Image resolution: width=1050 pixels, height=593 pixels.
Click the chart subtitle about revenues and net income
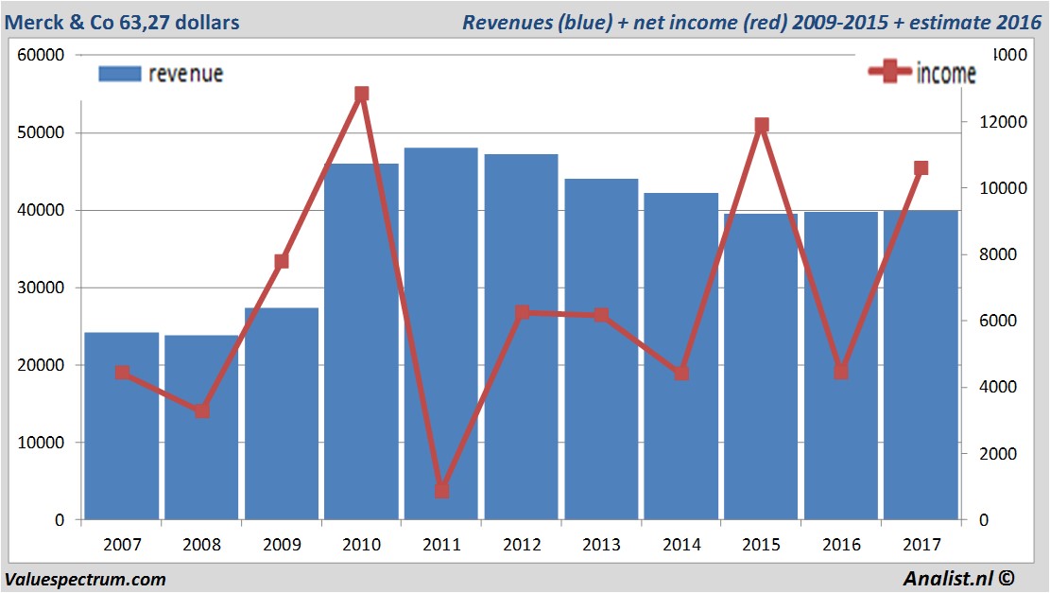coord(751,22)
